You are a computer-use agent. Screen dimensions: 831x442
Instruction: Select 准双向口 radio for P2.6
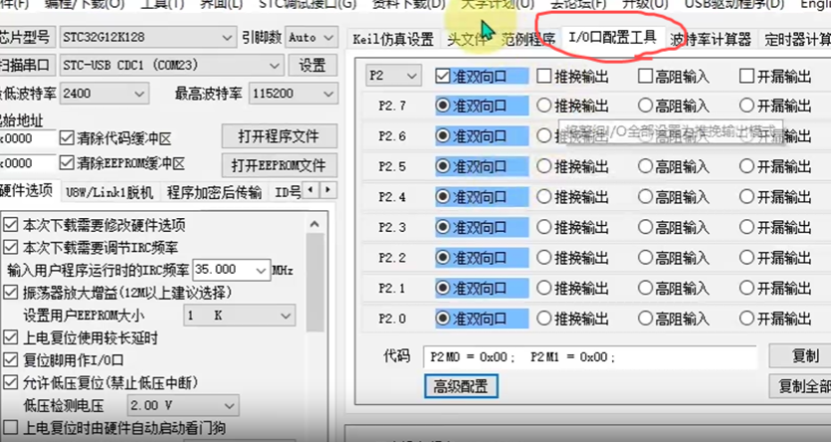[x=443, y=136]
